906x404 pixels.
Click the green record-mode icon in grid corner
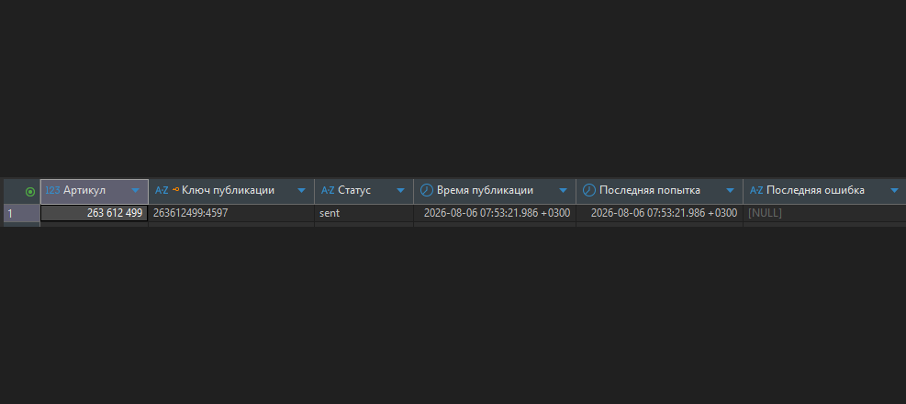pyautogui.click(x=30, y=191)
